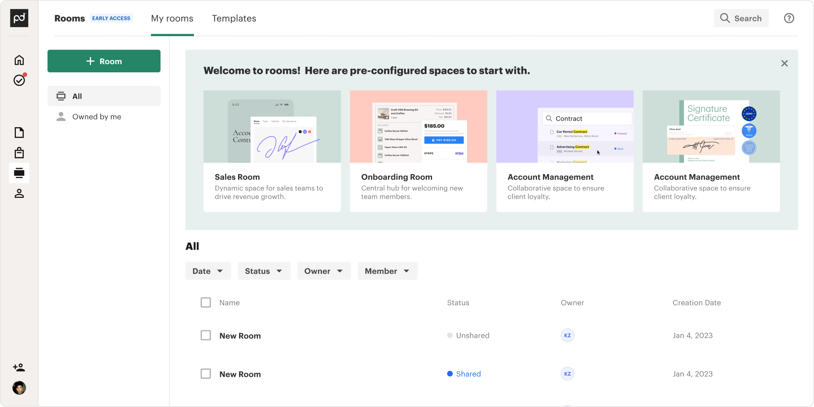Viewport: 814px width, 407px height.
Task: Go to Home via sidebar icon
Action: 19,60
